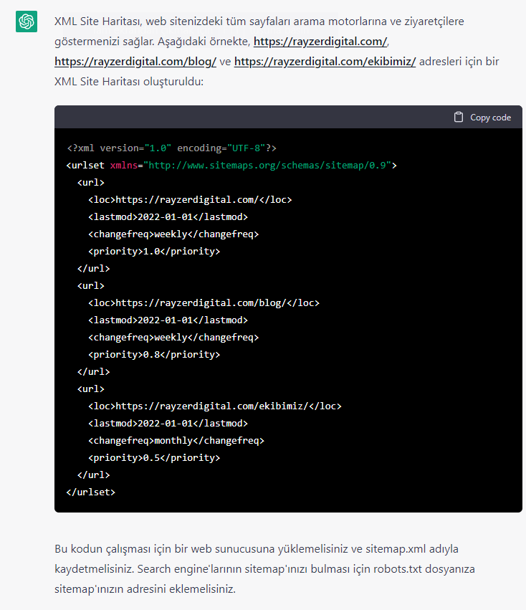Open the https://rayzerdigital.com/ekibimiz/ link in the paragraph
Image resolution: width=526 pixels, height=610 pixels.
pos(325,62)
